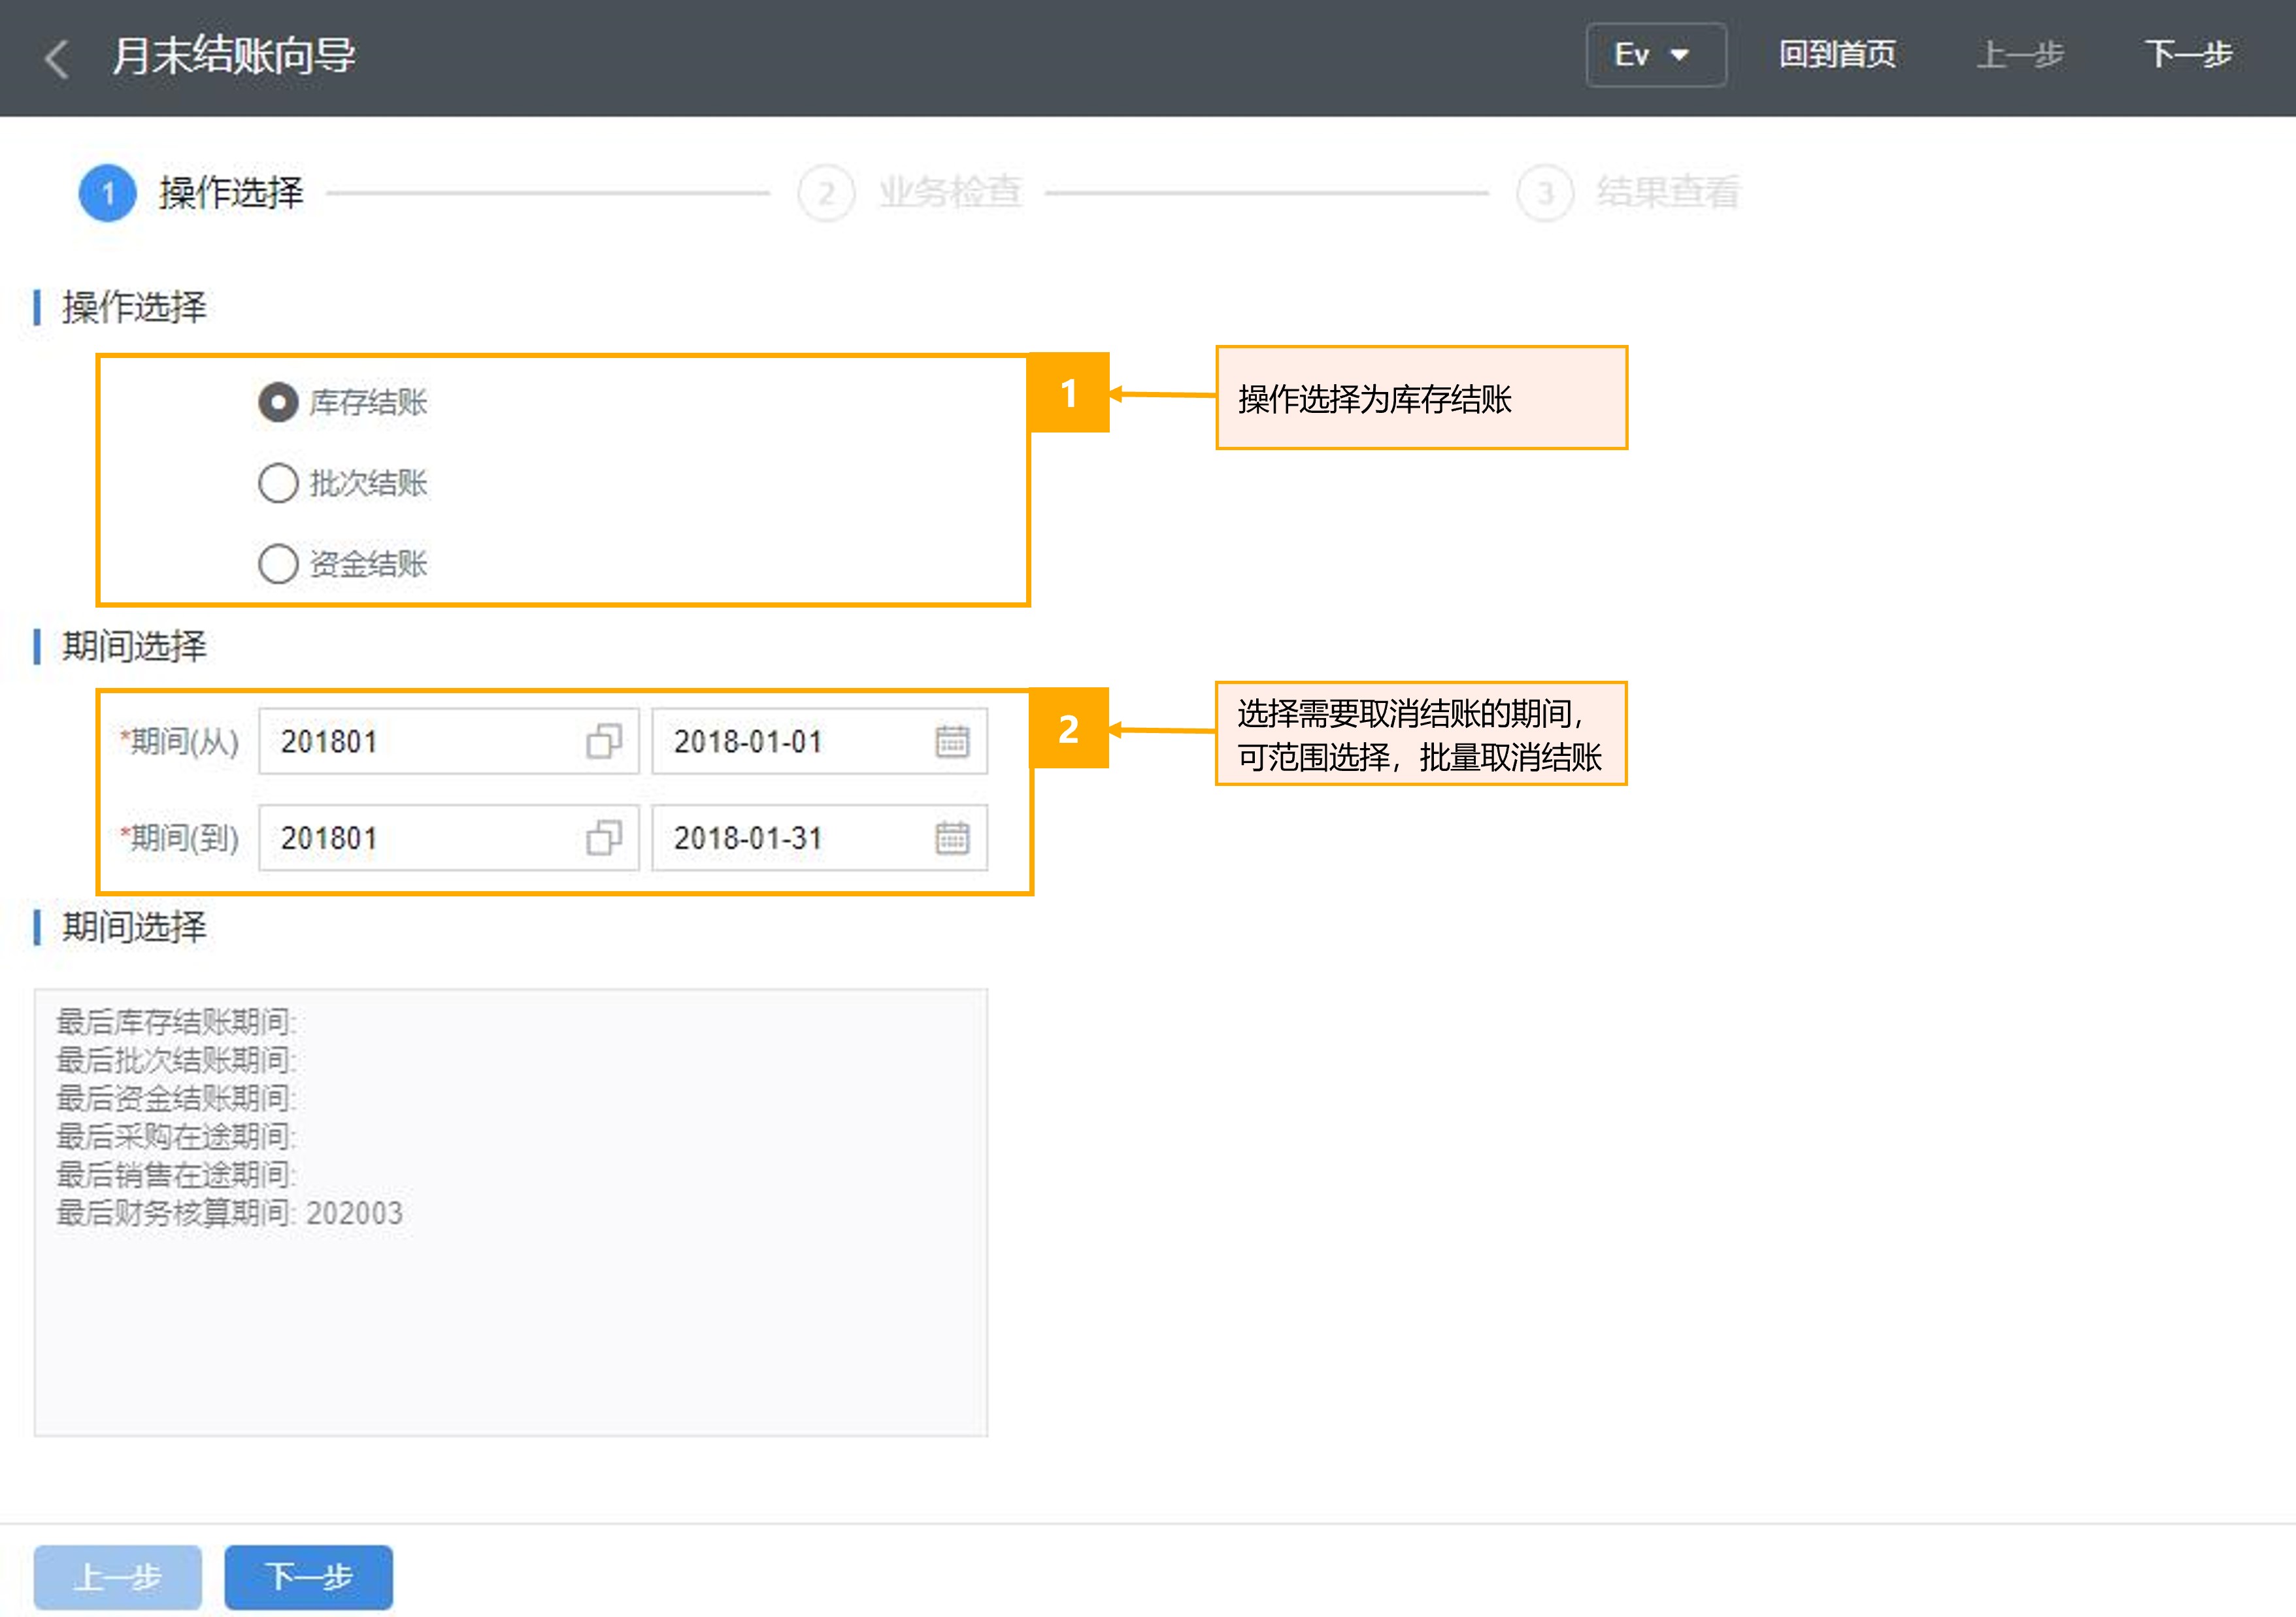The height and width of the screenshot is (1617, 2296).
Task: Click the bottom 上一步 button
Action: 118,1577
